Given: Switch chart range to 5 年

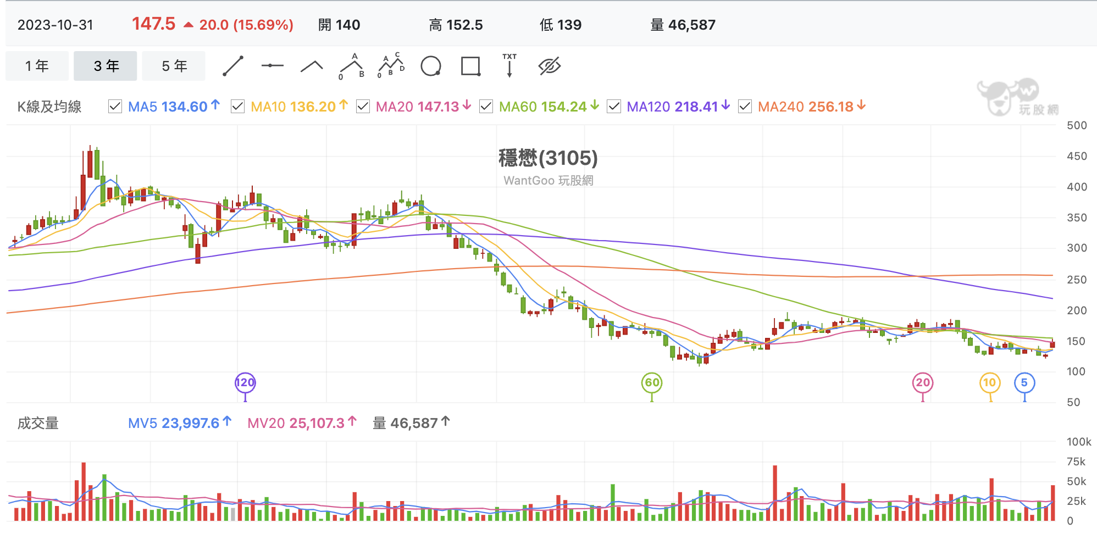Looking at the screenshot, I should coord(174,66).
